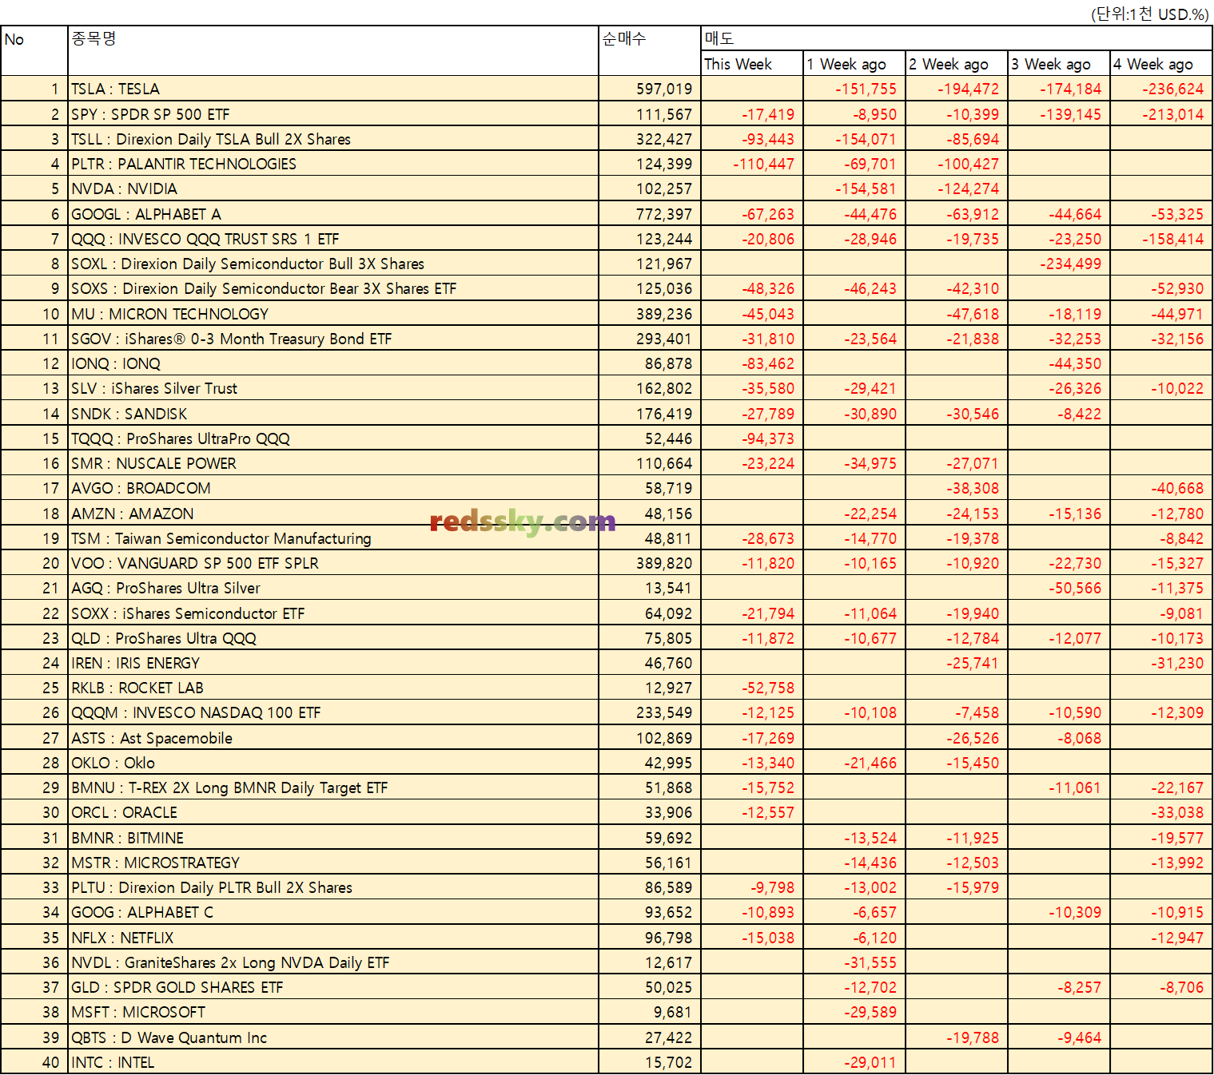1214x1075 pixels.
Task: Click PLTU : Direxion Daily PLTR Bull 2X Shares
Action: [x=212, y=887]
